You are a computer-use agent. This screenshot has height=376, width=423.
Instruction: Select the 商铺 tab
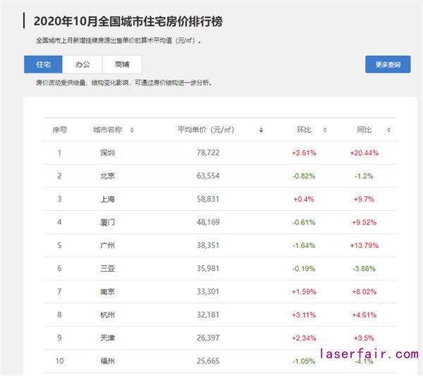122,64
